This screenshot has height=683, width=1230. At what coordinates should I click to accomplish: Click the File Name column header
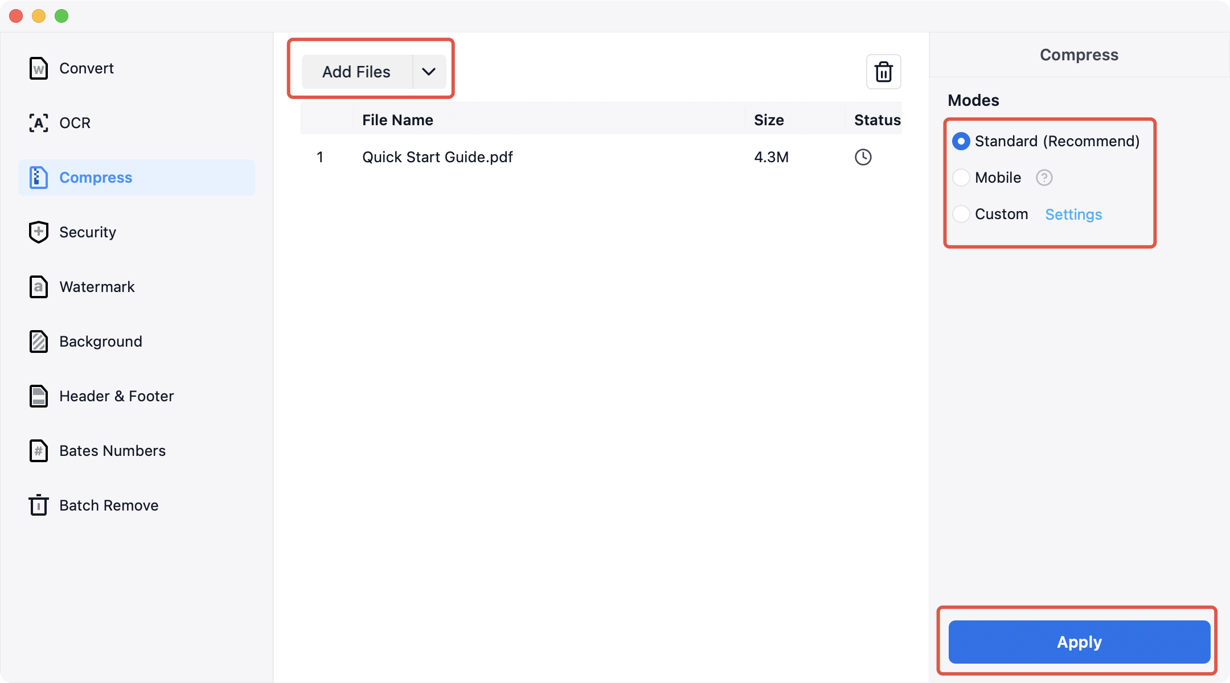397,120
